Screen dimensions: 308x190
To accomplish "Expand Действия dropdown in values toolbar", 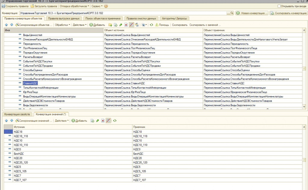I will pos(61,120).
